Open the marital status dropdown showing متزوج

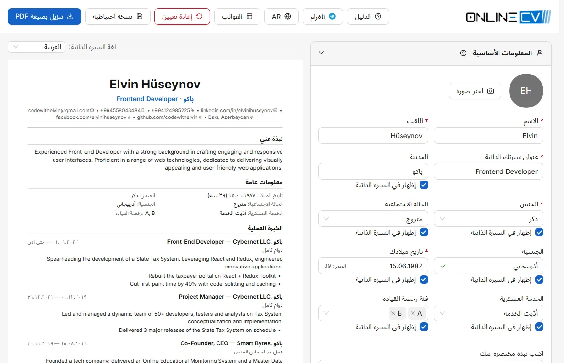click(373, 219)
